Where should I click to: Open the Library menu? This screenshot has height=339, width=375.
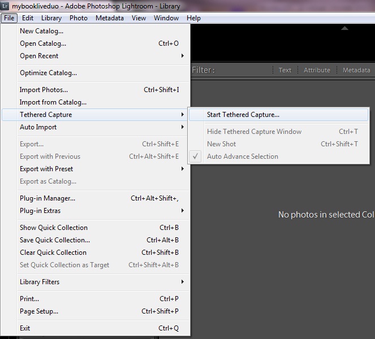click(x=51, y=18)
